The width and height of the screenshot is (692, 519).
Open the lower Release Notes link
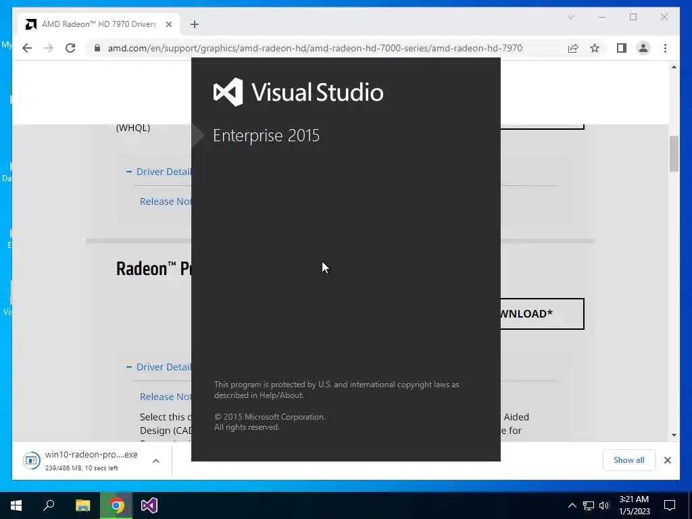coord(166,396)
